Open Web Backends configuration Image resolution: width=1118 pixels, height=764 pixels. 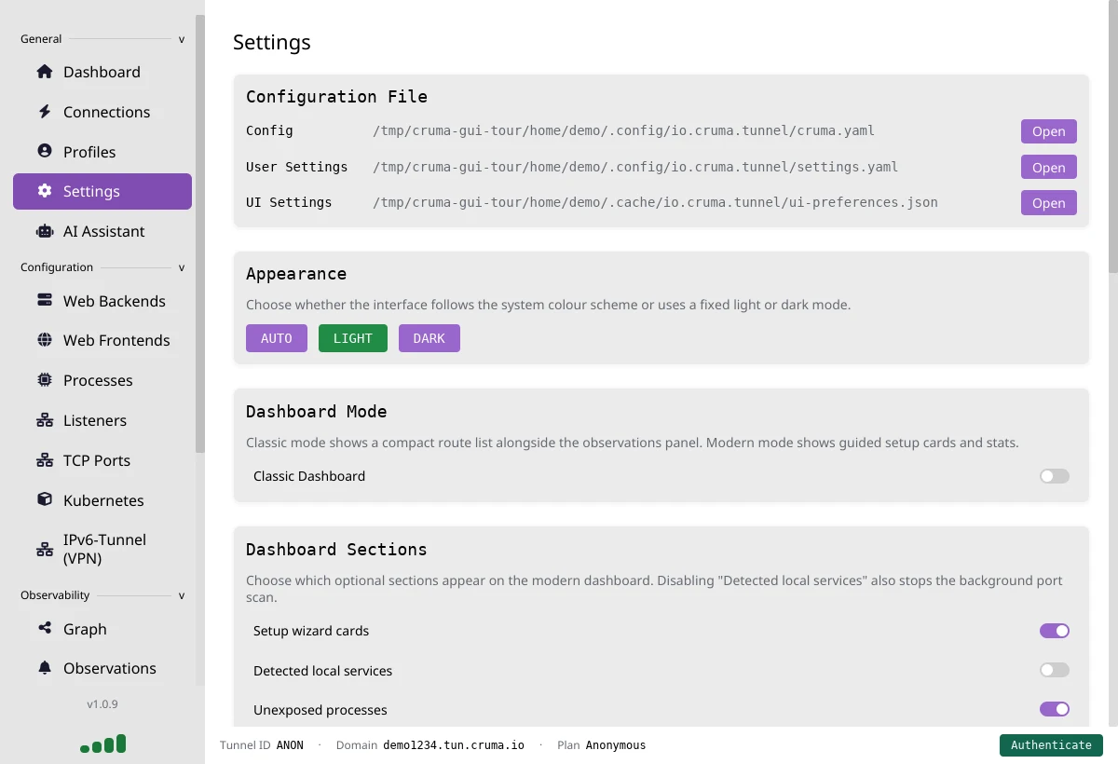(102, 301)
